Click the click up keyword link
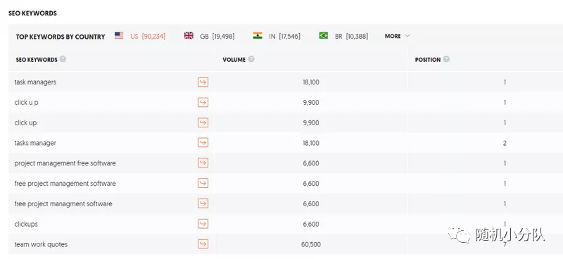The height and width of the screenshot is (259, 563). [25, 123]
